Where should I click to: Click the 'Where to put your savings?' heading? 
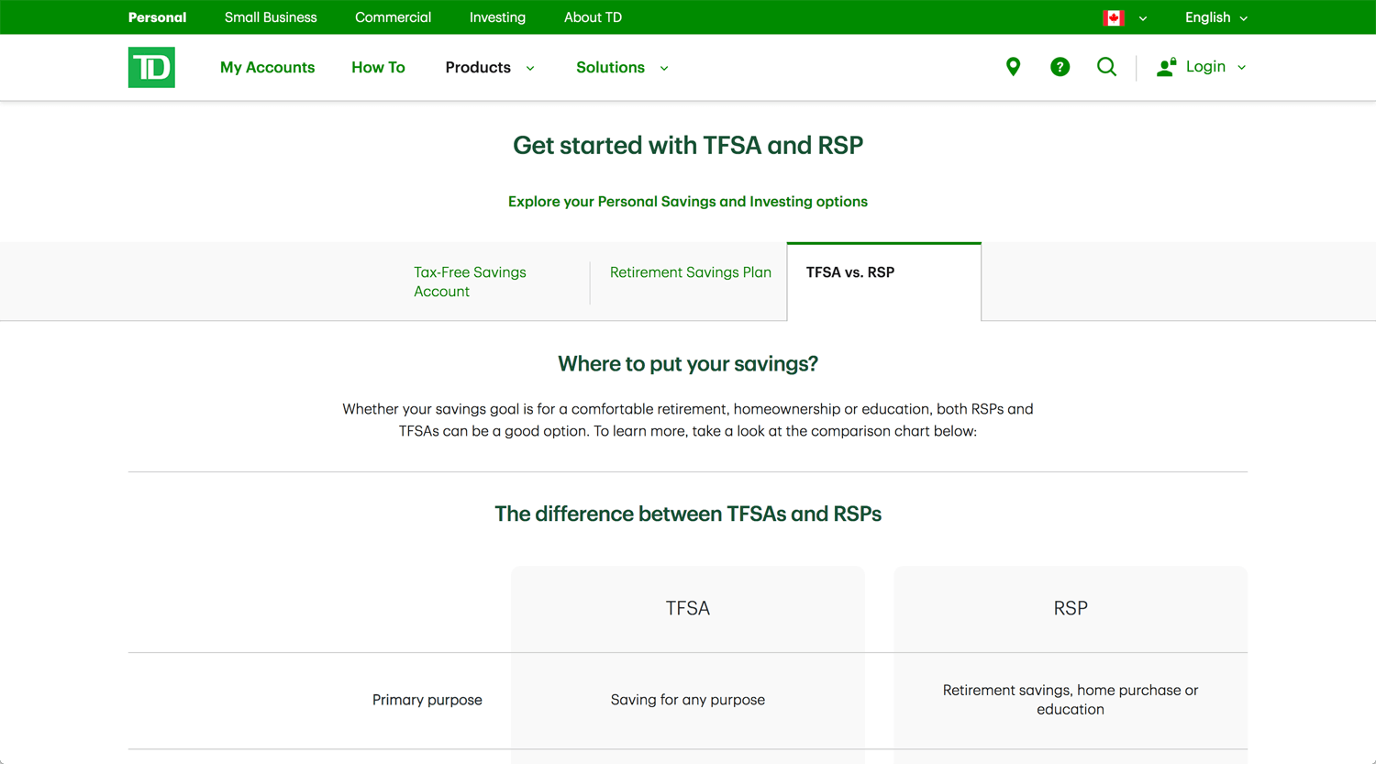(688, 364)
